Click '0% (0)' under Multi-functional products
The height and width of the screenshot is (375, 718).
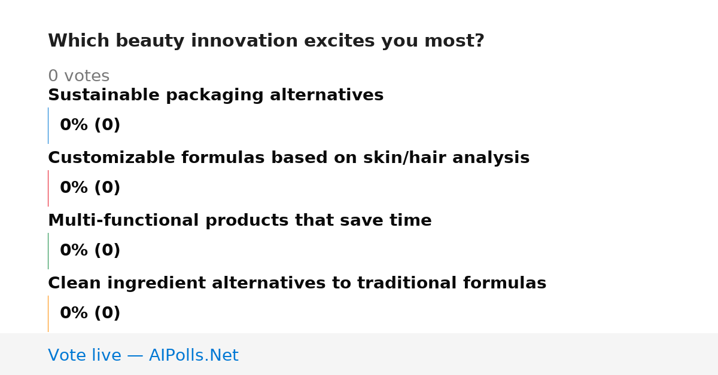click(x=90, y=251)
